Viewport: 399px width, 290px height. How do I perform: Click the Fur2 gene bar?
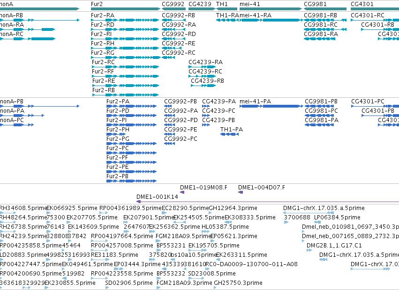(x=126, y=9)
